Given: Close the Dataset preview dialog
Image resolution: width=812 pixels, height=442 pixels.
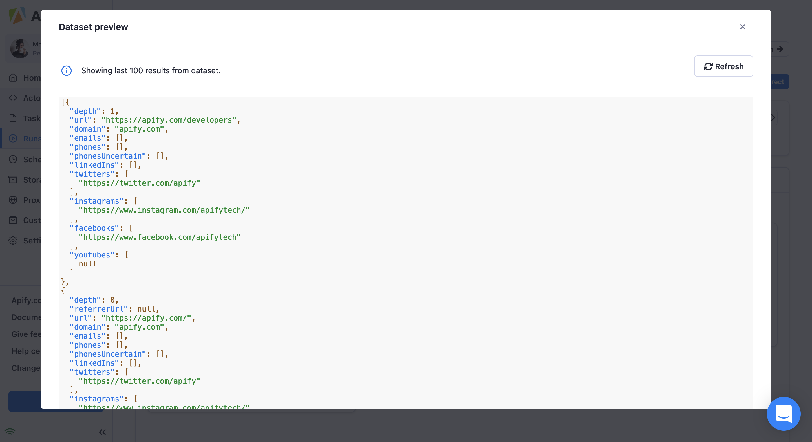Looking at the screenshot, I should 742,27.
